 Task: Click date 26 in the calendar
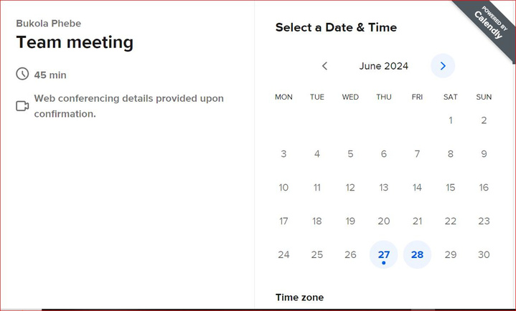(x=350, y=254)
